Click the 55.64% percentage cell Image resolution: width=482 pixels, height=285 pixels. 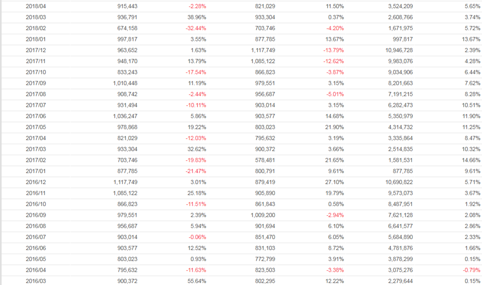197,281
